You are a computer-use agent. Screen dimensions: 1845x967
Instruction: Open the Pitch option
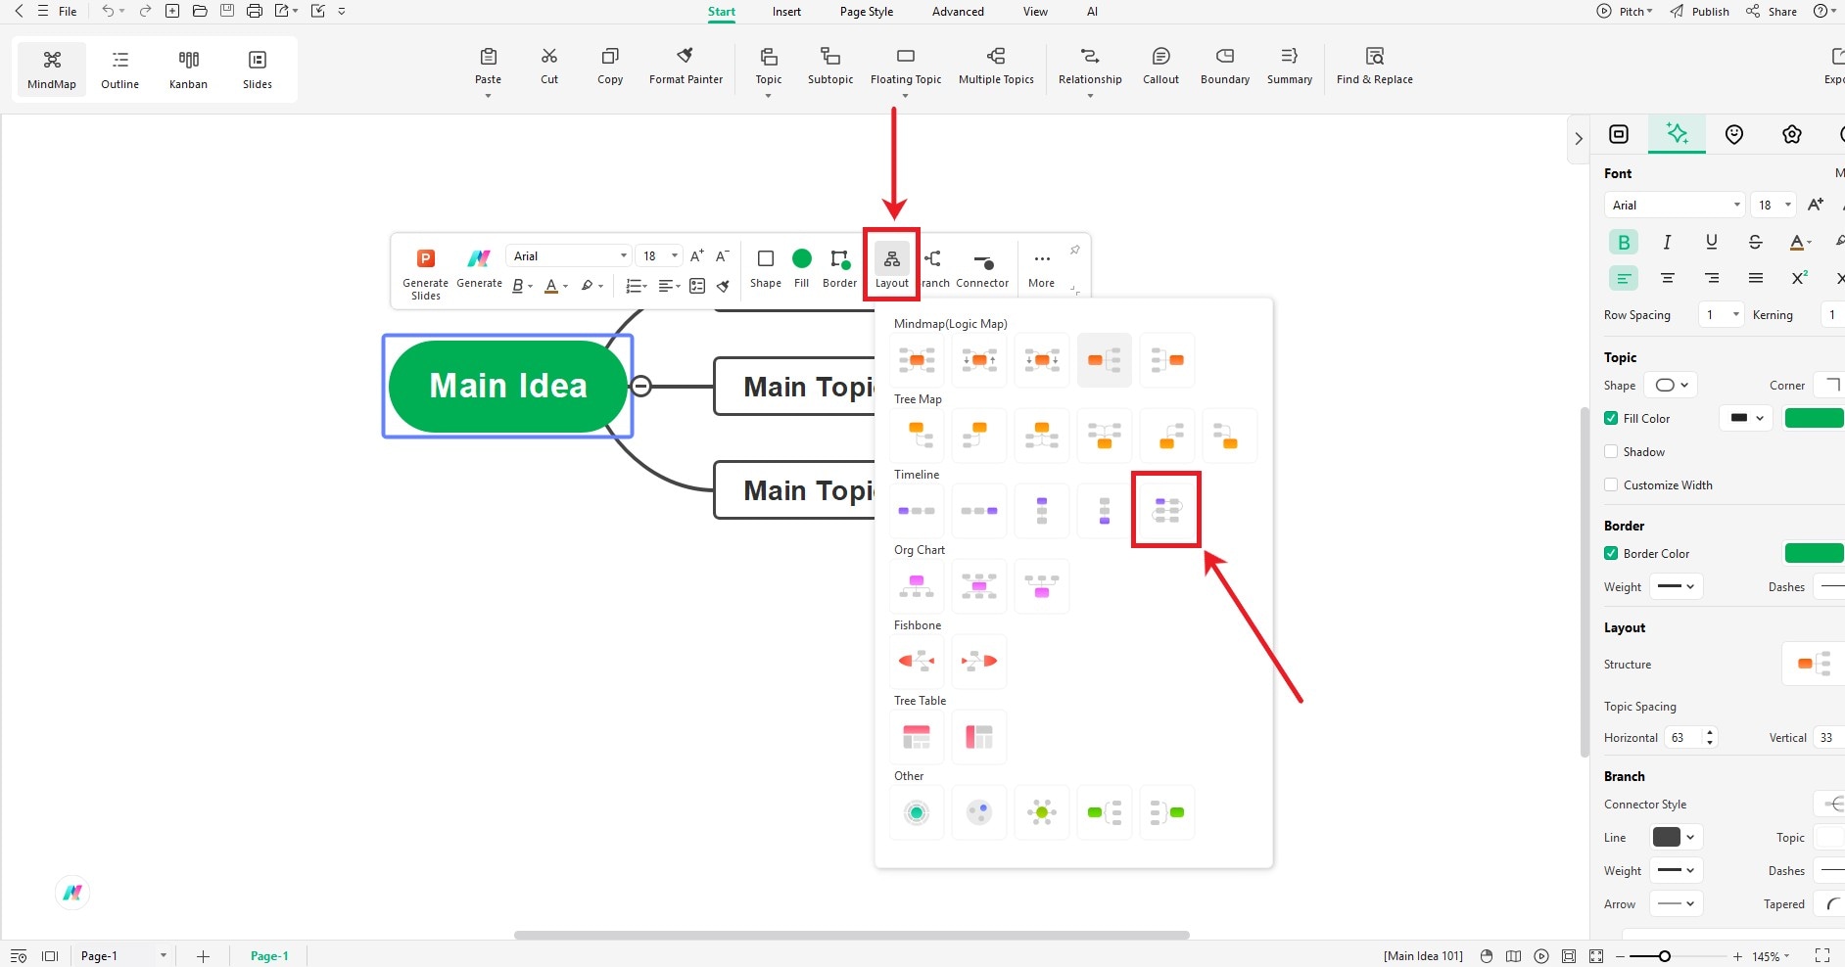(1625, 12)
